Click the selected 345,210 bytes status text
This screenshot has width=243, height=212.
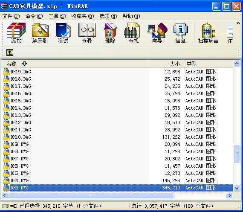60,206
